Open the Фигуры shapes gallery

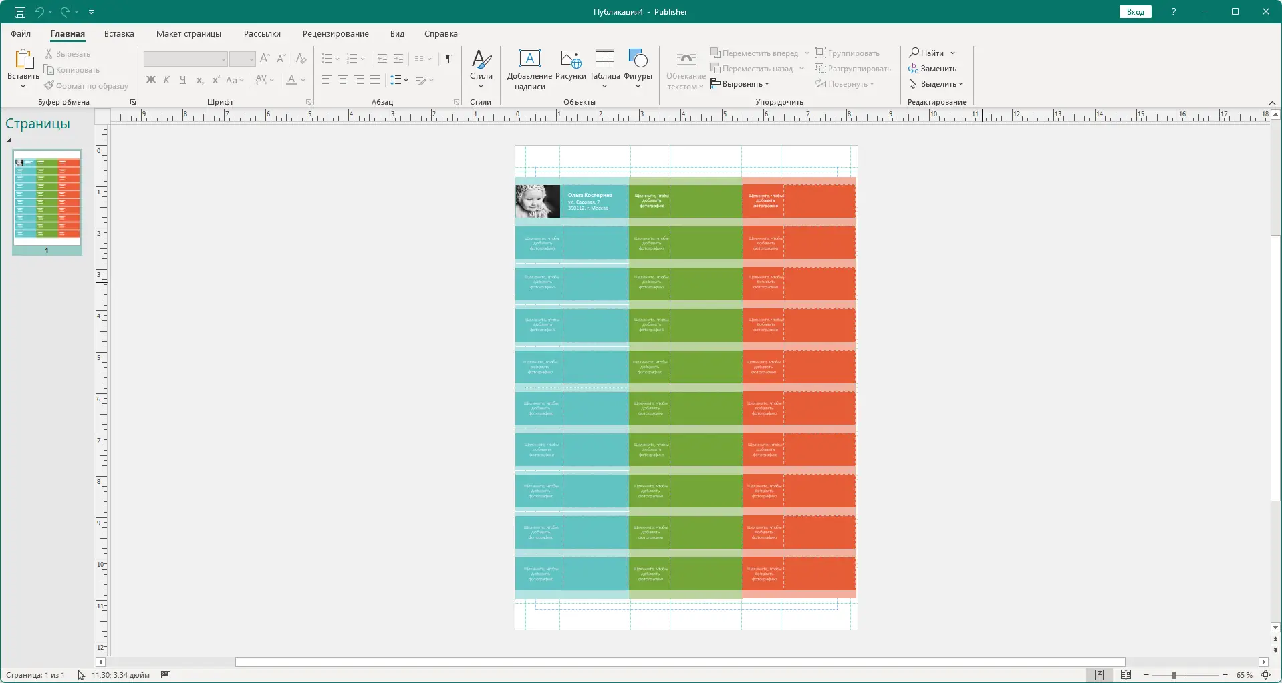pos(638,69)
